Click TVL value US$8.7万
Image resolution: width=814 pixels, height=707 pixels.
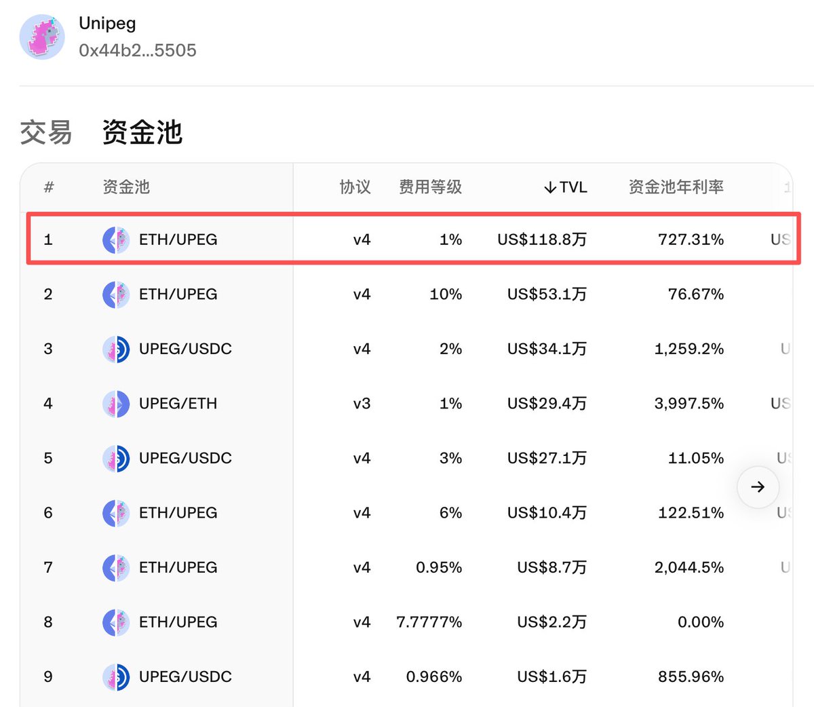(551, 567)
